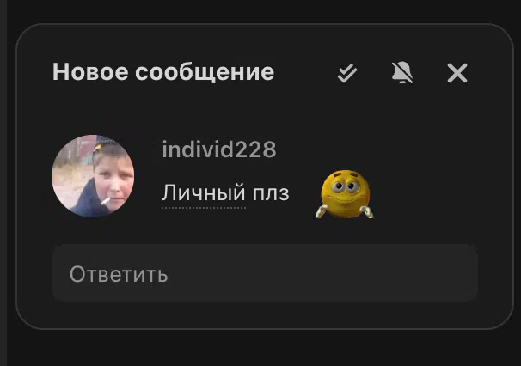Select the double checkmark icon
Viewport: 521px width, 366px height.
[347, 73]
